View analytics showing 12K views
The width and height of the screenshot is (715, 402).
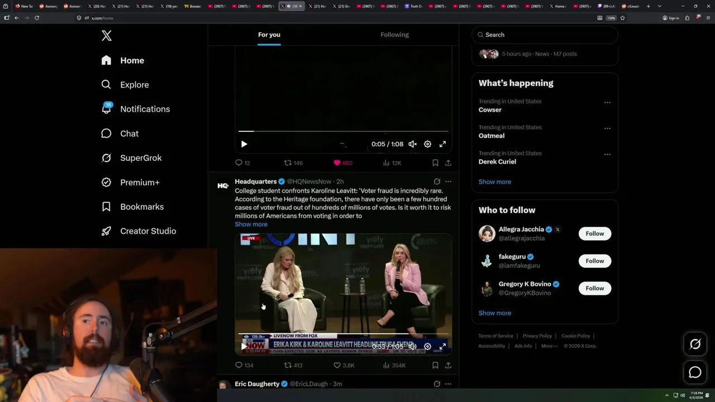(x=392, y=163)
